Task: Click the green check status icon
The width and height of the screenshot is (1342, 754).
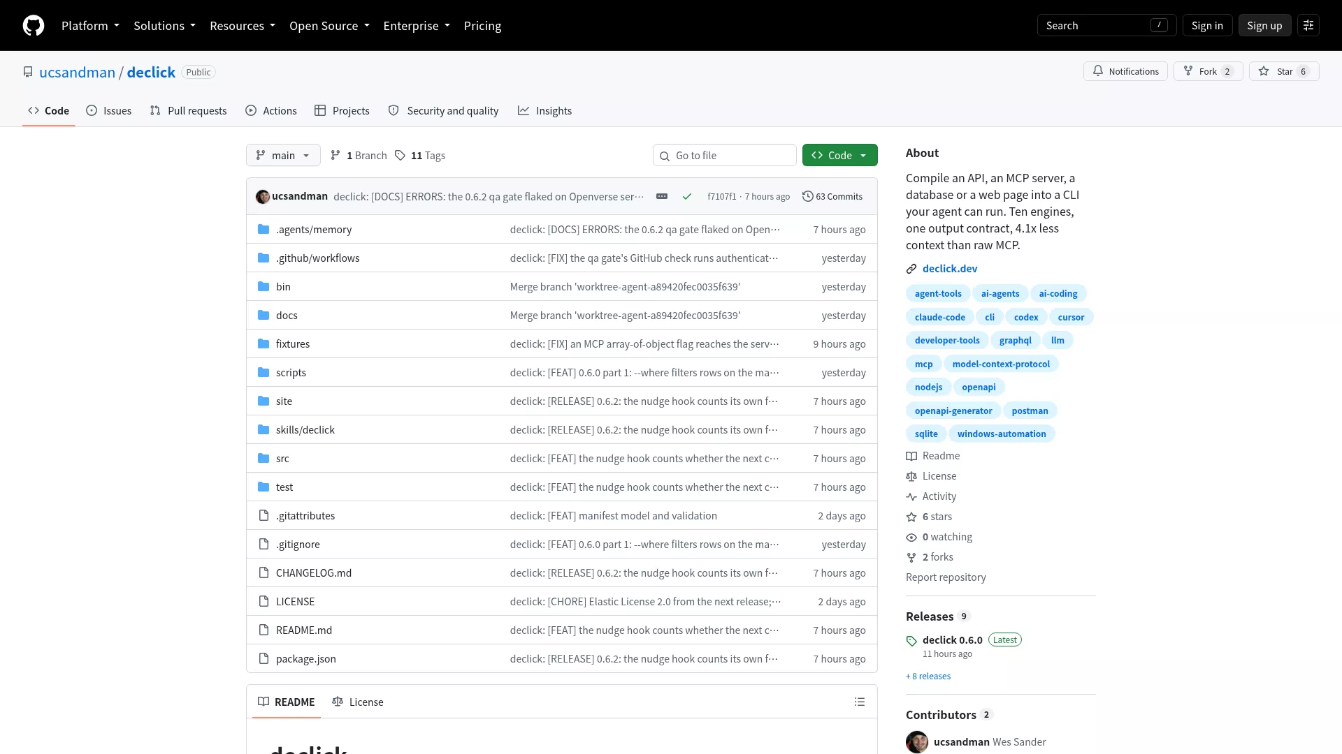Action: point(687,197)
